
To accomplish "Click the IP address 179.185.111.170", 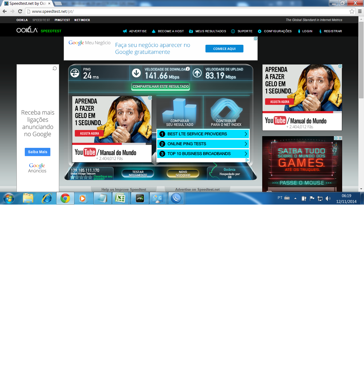I will [85, 170].
